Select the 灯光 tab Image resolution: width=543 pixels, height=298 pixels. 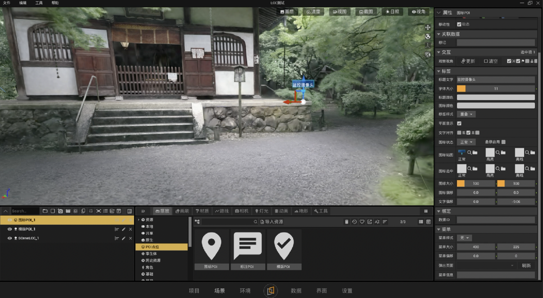(x=261, y=211)
